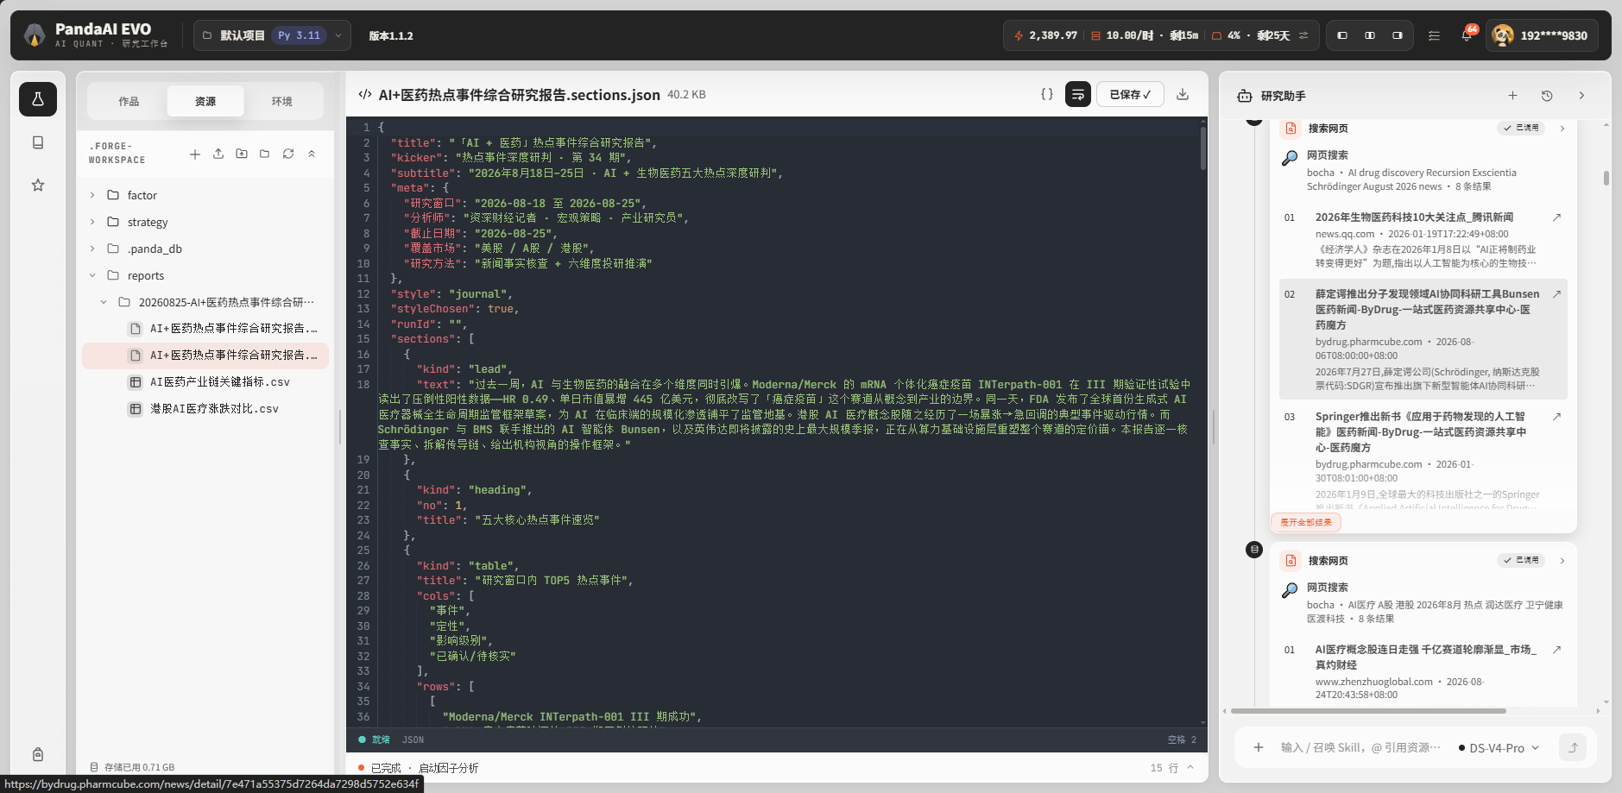Click the JSON language indicator in status bar
The width and height of the screenshot is (1622, 793).
tap(413, 740)
